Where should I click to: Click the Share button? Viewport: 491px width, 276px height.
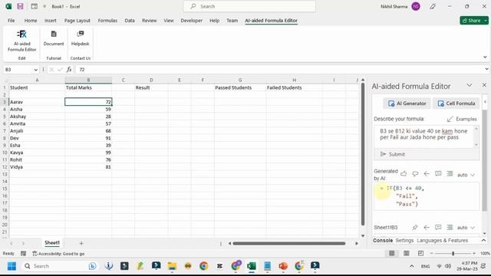point(472,21)
